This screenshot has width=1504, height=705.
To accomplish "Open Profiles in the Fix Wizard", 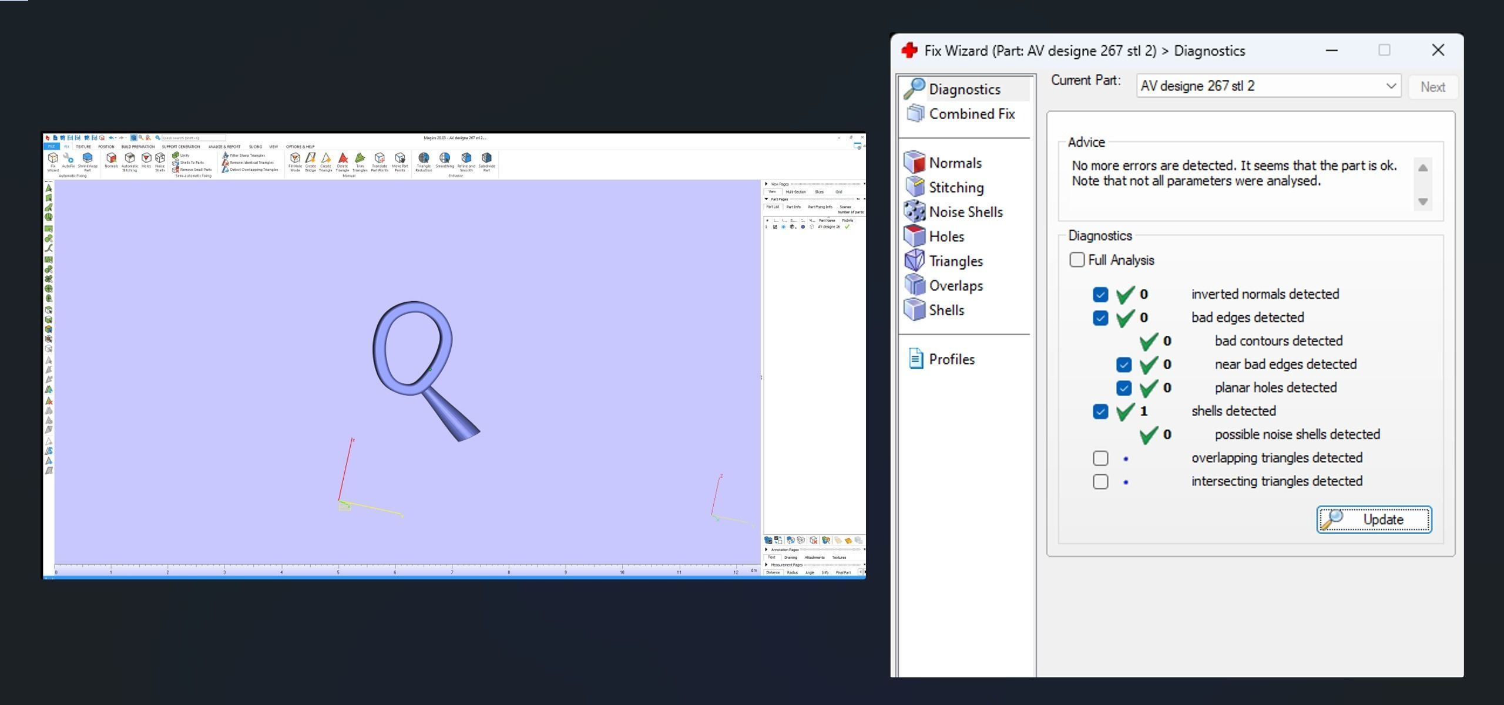I will [x=951, y=359].
